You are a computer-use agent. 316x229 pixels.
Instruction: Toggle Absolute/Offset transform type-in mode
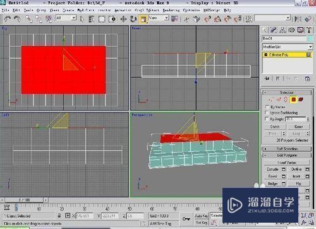coord(68,216)
